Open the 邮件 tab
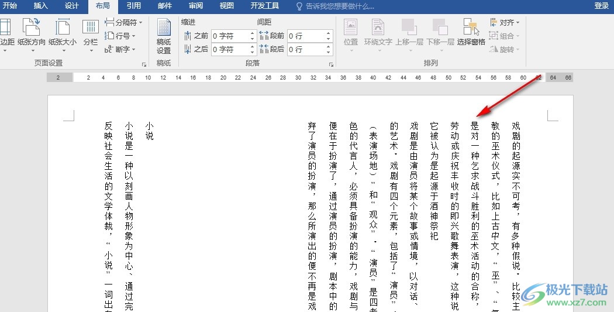 165,6
